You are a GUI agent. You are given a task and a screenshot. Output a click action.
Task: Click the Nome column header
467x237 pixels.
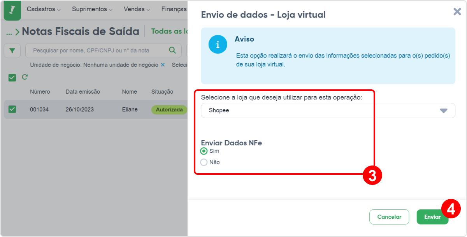[130, 92]
